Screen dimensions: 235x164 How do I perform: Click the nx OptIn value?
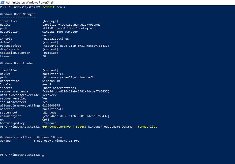coord(47,120)
